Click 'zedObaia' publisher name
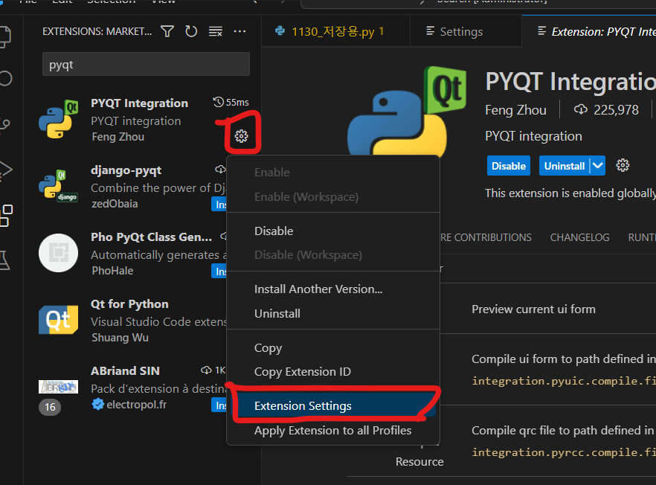Viewport: 656px width, 485px height. 115,204
